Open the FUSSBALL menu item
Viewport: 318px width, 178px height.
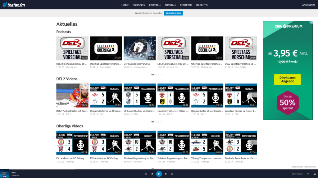(170, 5)
